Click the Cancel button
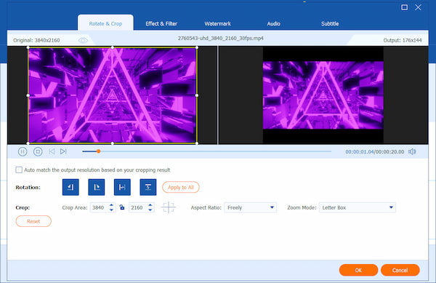The image size is (436, 283). pyautogui.click(x=400, y=270)
